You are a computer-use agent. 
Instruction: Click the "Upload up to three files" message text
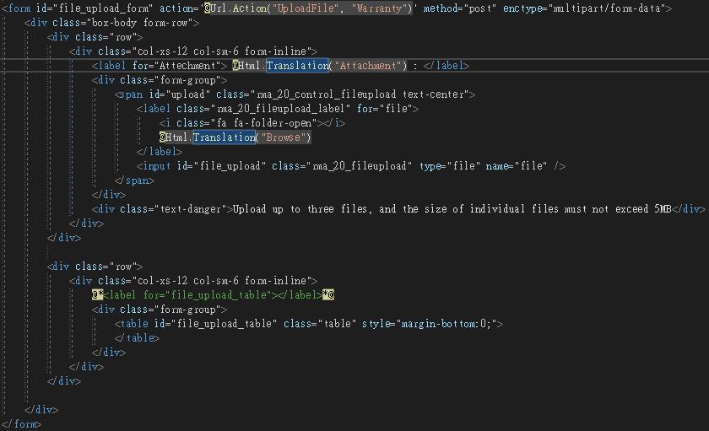(x=300, y=208)
